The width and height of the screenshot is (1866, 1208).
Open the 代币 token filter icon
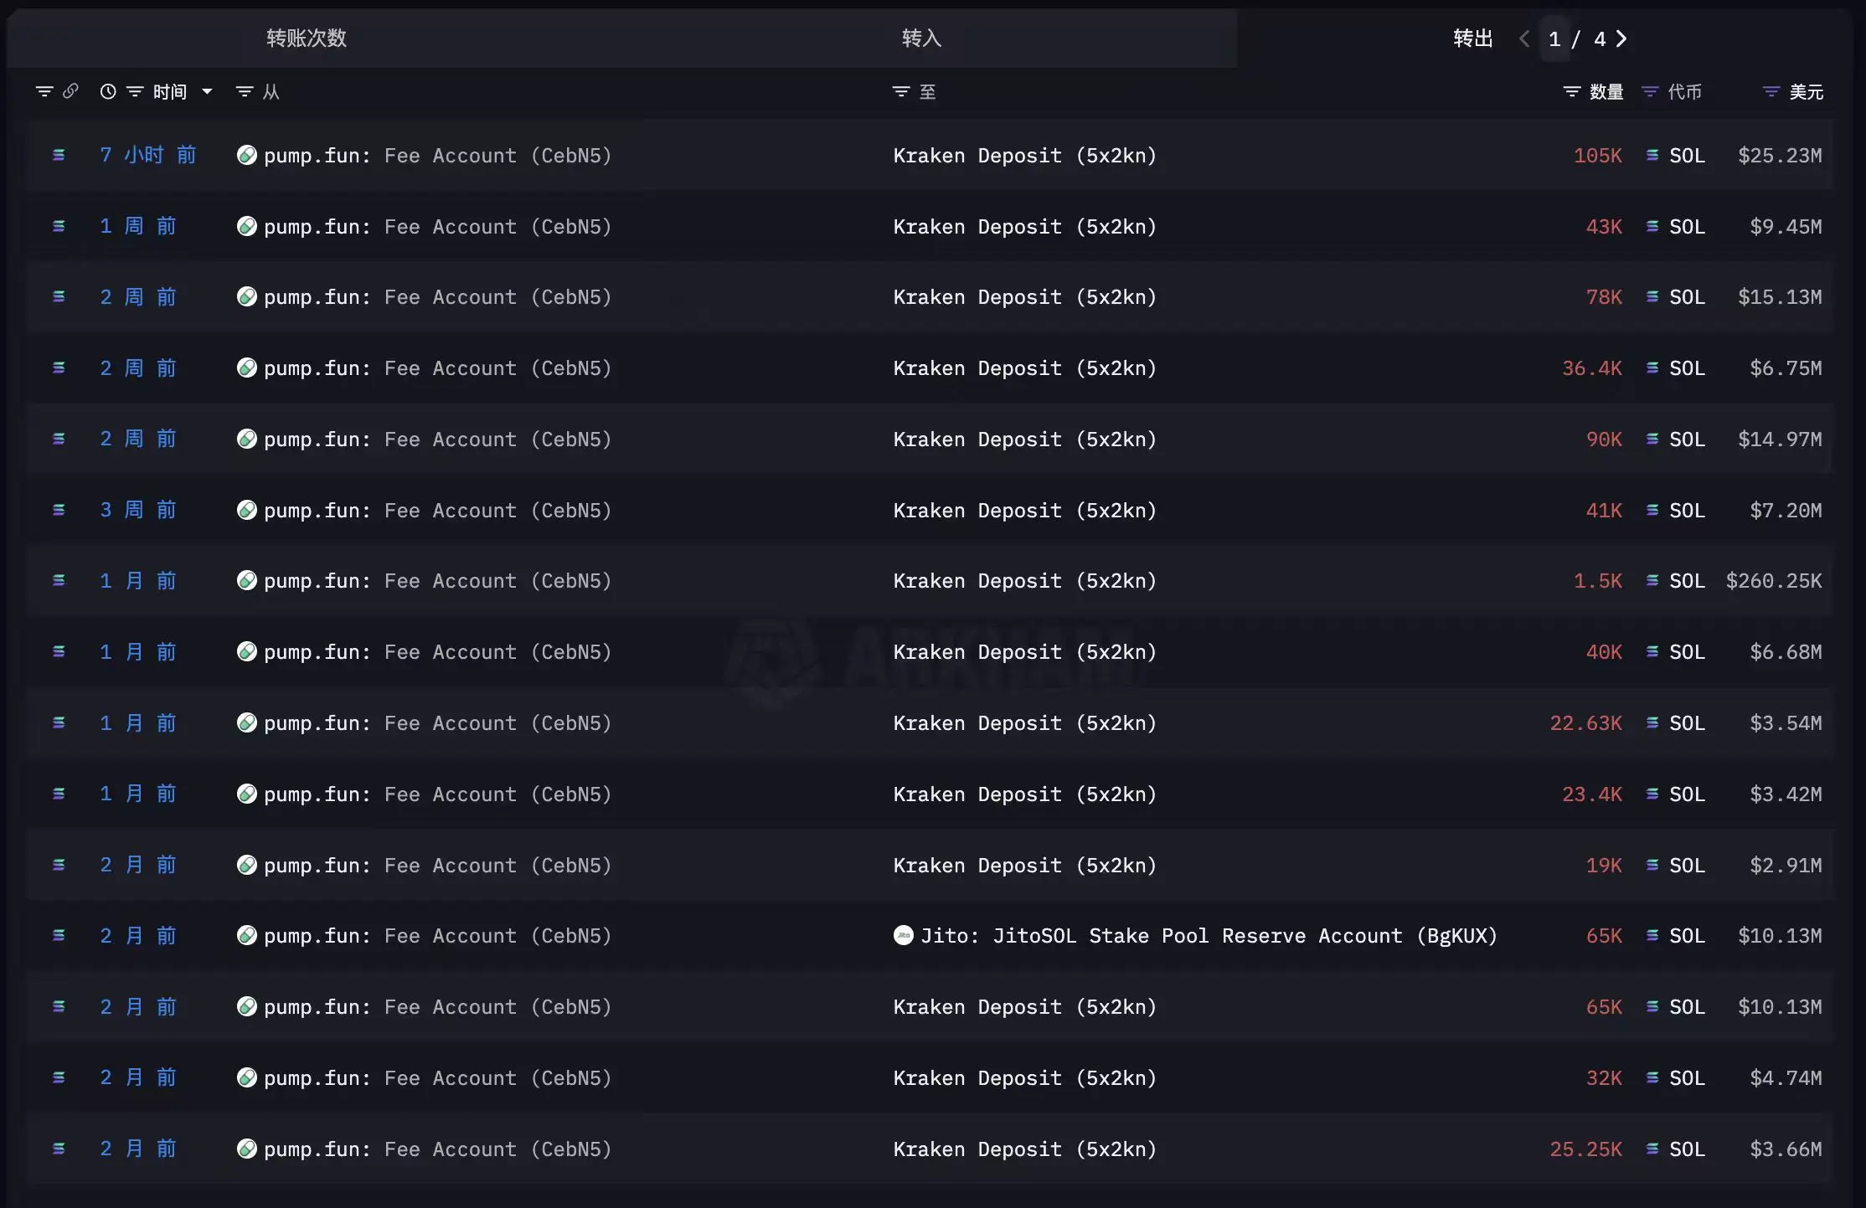click(1650, 91)
